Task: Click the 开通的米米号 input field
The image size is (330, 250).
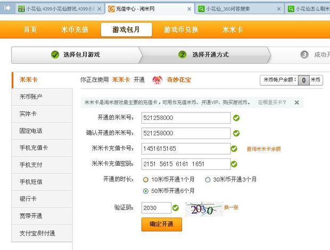Action: (x=186, y=118)
